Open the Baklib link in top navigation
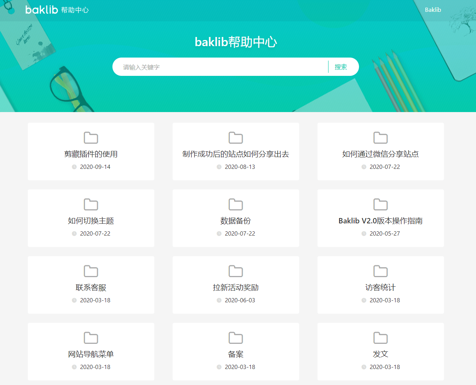This screenshot has height=385, width=476. click(433, 10)
